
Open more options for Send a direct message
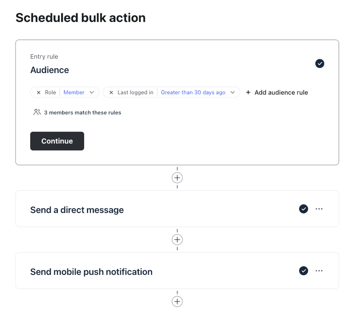coord(319,209)
